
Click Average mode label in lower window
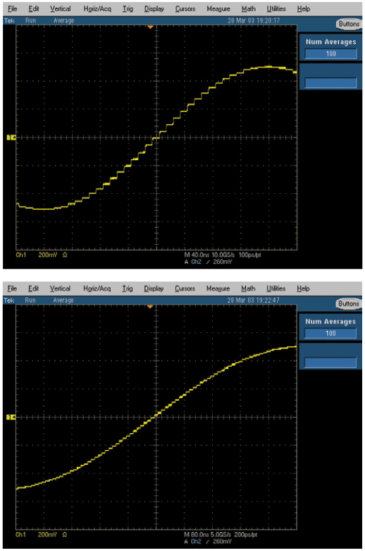(63, 301)
